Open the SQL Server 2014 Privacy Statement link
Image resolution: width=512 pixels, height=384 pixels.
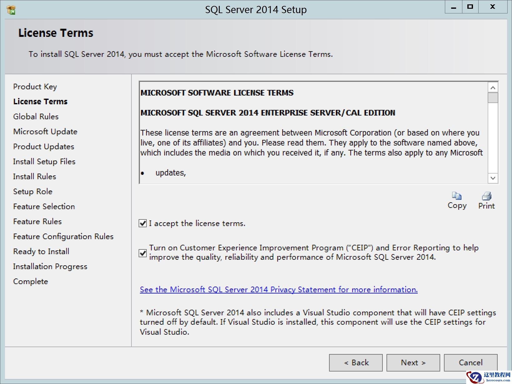278,289
